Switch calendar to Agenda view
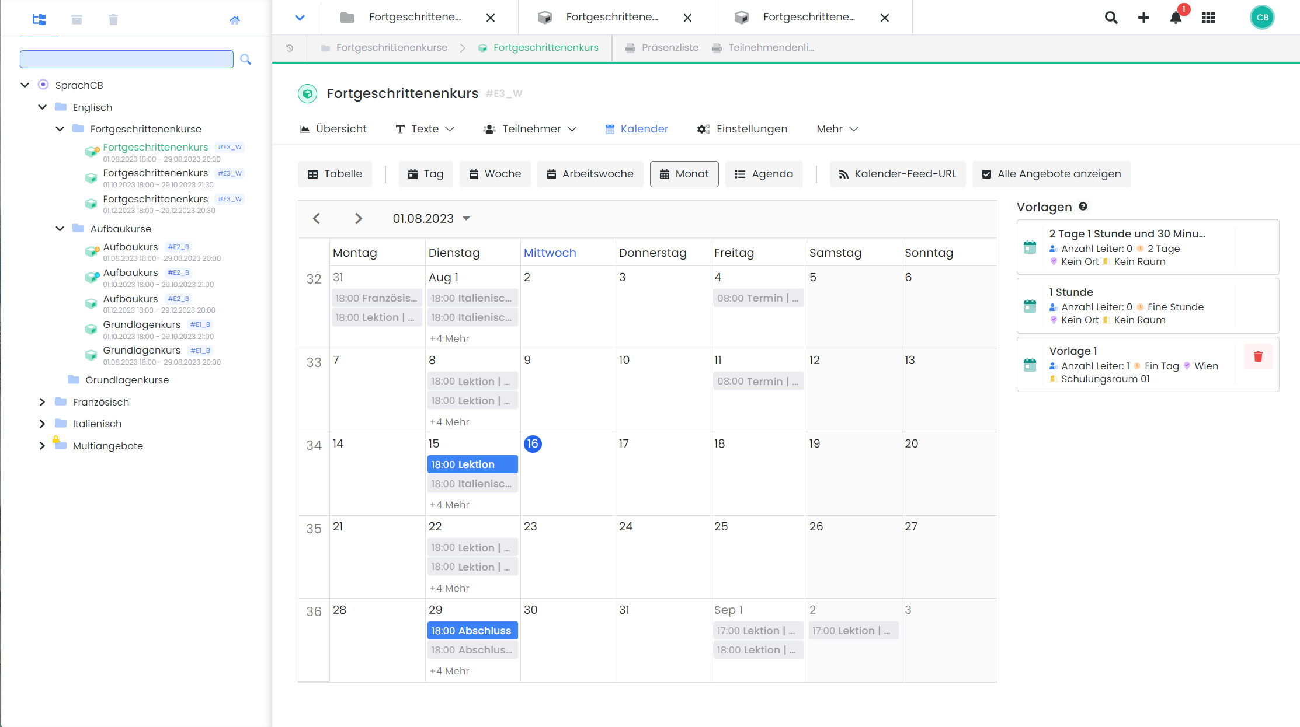1300x727 pixels. pyautogui.click(x=763, y=174)
